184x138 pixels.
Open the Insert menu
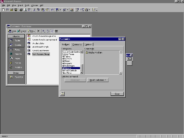pos(21,5)
